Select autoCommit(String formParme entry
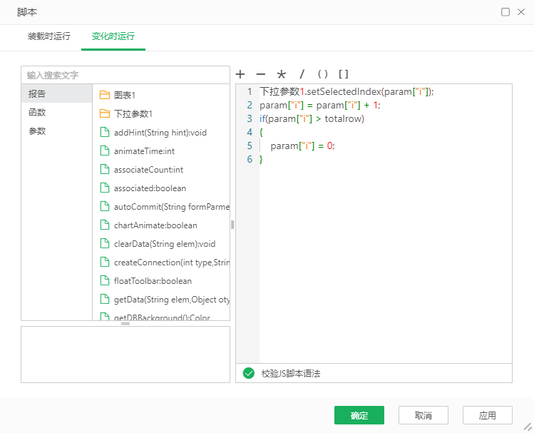 point(172,206)
